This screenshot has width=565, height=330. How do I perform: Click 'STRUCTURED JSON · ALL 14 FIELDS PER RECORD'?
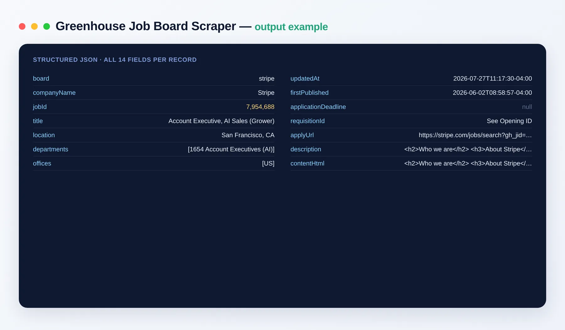[x=115, y=60]
